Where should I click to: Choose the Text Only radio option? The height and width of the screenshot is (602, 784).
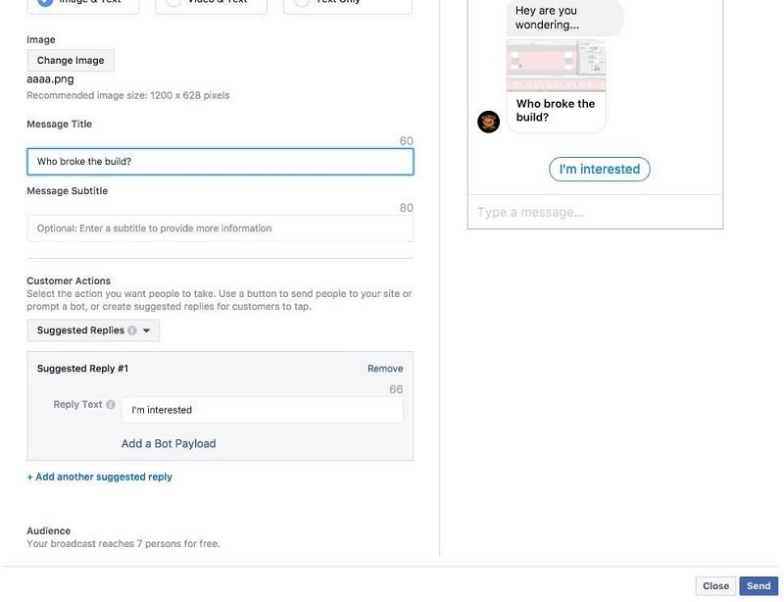point(302,3)
